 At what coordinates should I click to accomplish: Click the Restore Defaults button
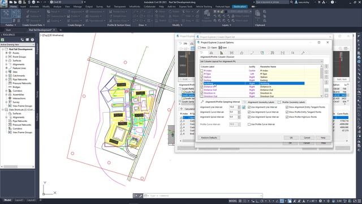coord(209,138)
